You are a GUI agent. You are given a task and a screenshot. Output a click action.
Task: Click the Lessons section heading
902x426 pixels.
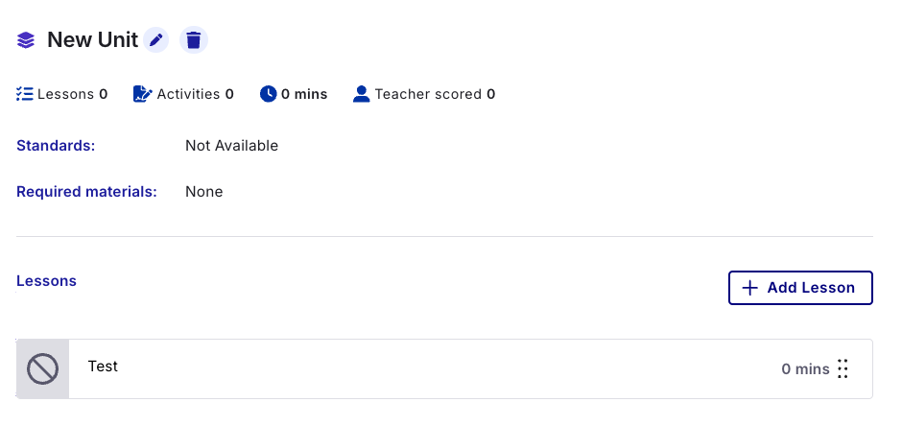46,281
